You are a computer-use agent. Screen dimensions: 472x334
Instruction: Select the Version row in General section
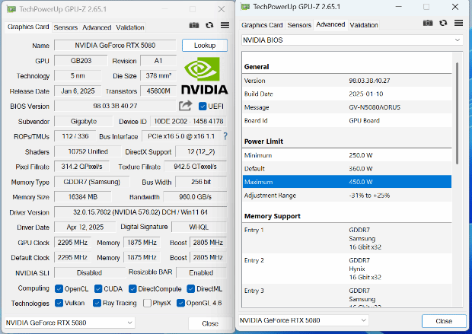(347, 81)
